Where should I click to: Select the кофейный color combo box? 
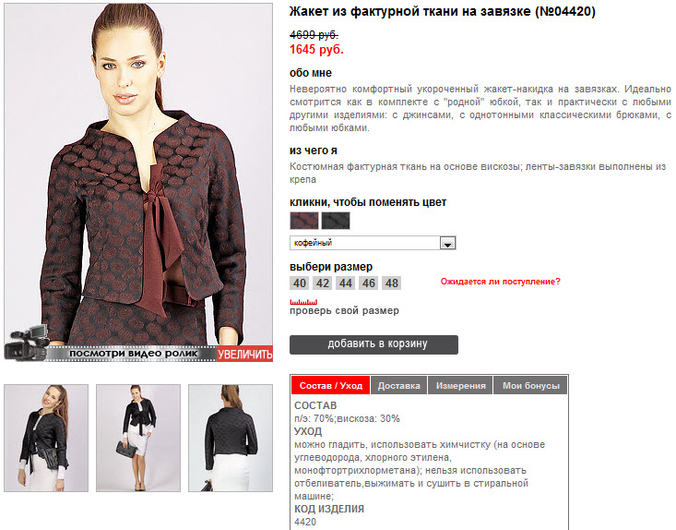(x=373, y=243)
